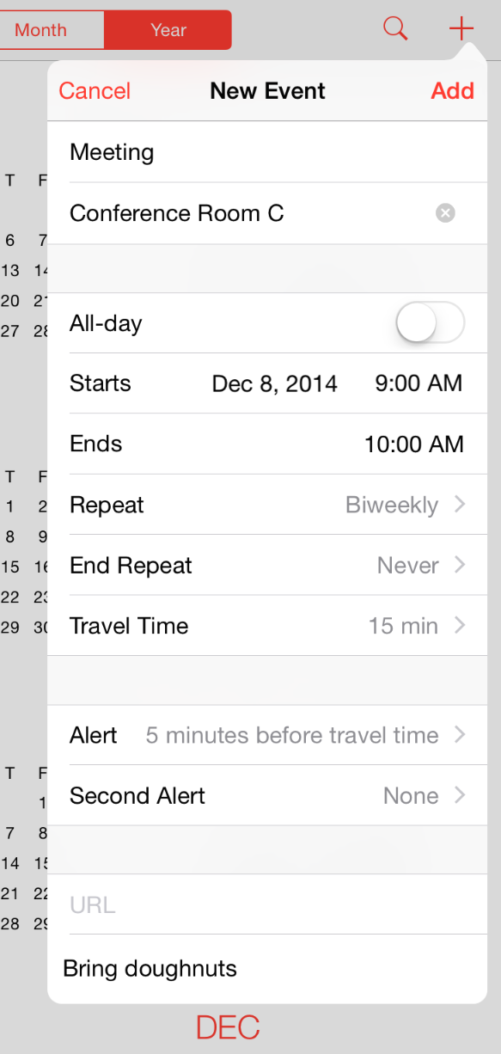Tap the plus icon to add event

click(461, 28)
